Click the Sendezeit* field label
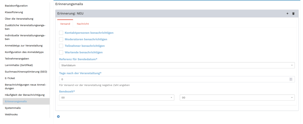Image resolution: width=303 pixels, height=124 pixels. [x=67, y=91]
